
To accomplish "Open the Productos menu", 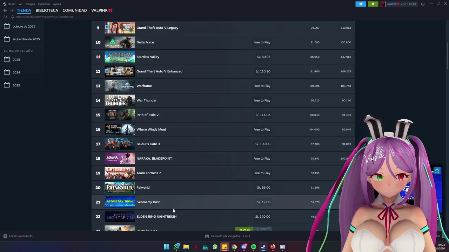I will [x=44, y=4].
